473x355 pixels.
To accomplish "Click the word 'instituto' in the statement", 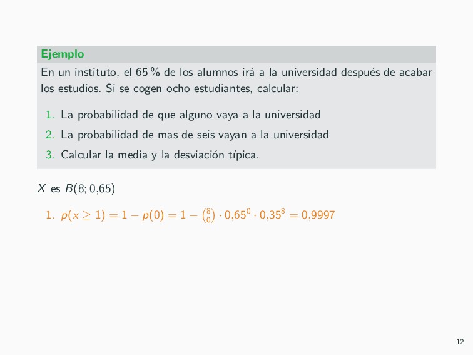I will pyautogui.click(x=97, y=73).
